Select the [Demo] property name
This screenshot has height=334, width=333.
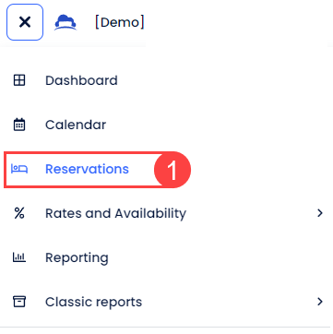pos(119,22)
